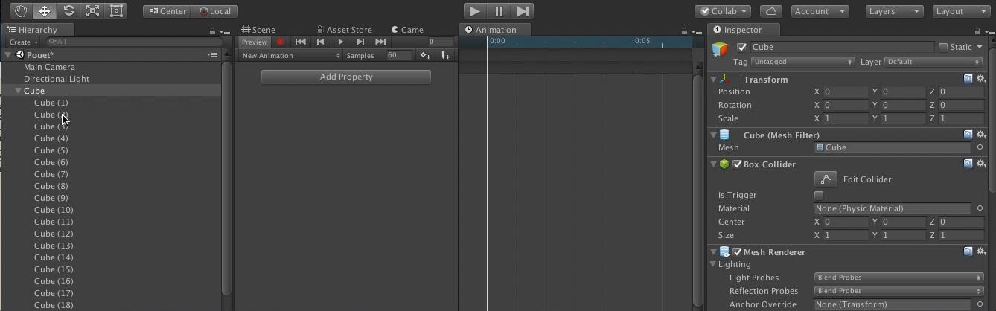996x311 pixels.
Task: Click the Samples value field
Action: [x=398, y=55]
